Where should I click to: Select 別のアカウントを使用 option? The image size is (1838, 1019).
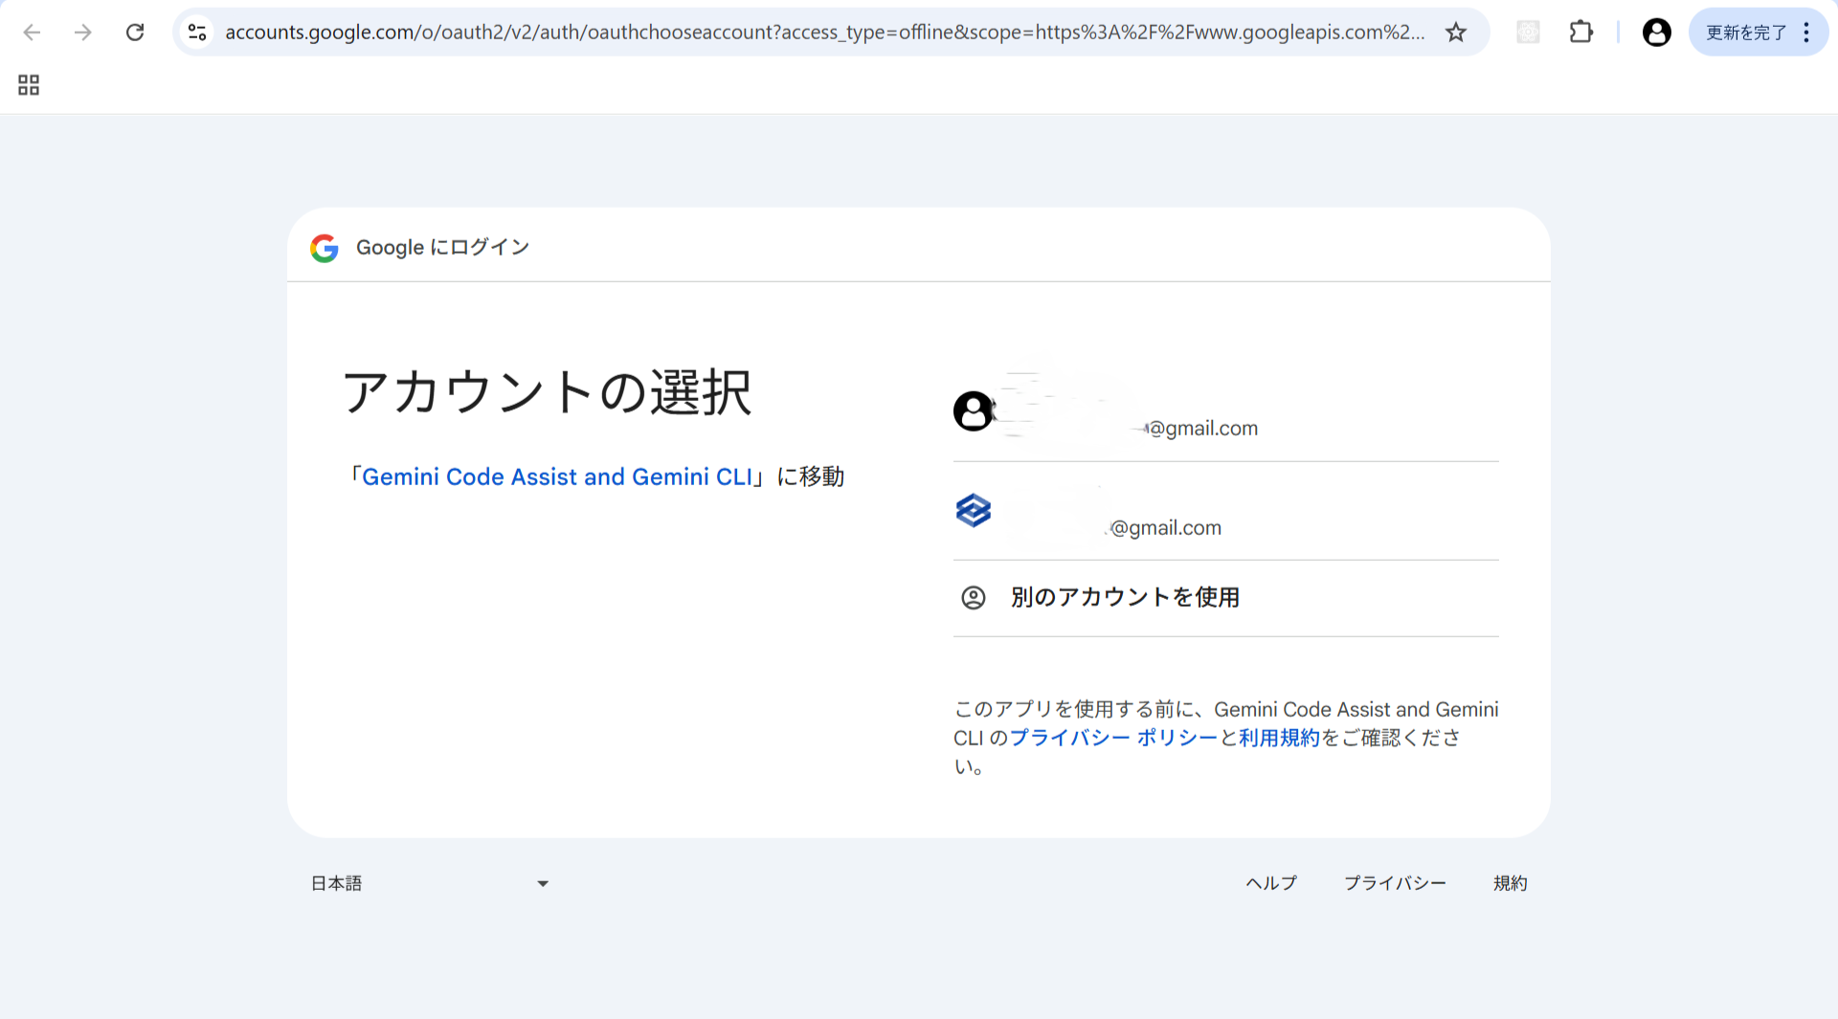pyautogui.click(x=1225, y=598)
